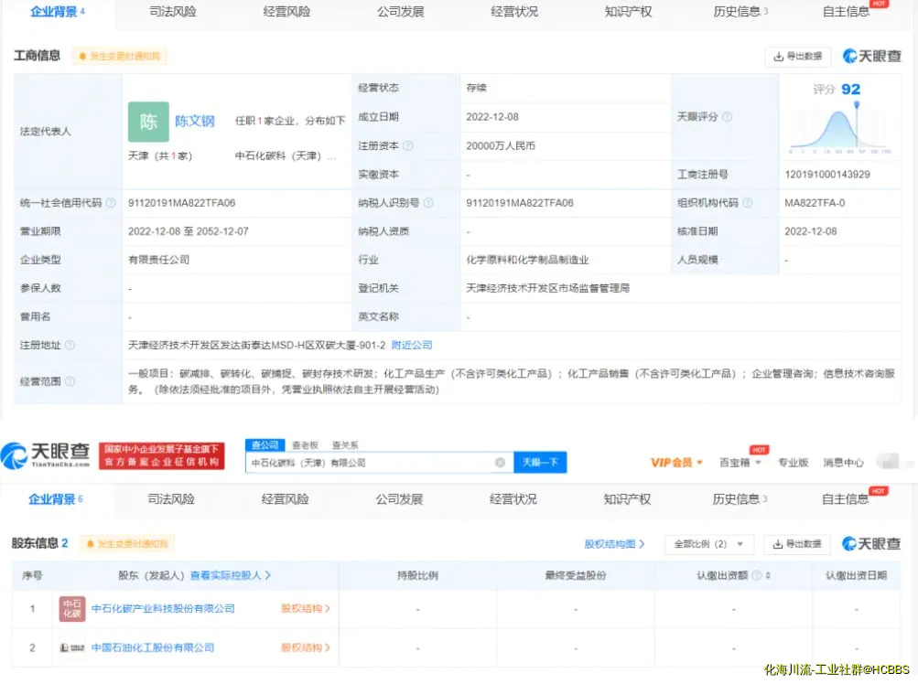Select the 查老板 search tab
Viewport: 918px width, 684px height.
(305, 445)
